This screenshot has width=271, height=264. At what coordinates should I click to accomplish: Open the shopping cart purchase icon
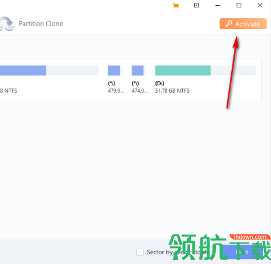tap(176, 6)
